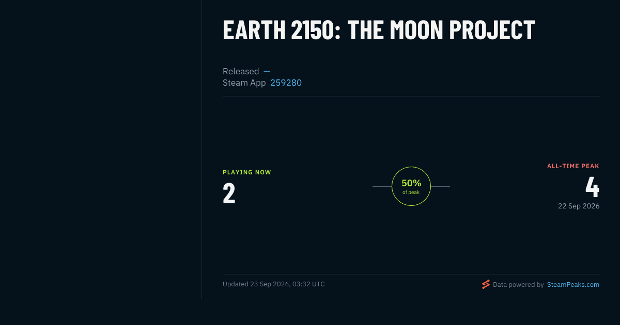The width and height of the screenshot is (620, 325).
Task: Click the 22 Sep 2026 peak date
Action: tap(579, 206)
